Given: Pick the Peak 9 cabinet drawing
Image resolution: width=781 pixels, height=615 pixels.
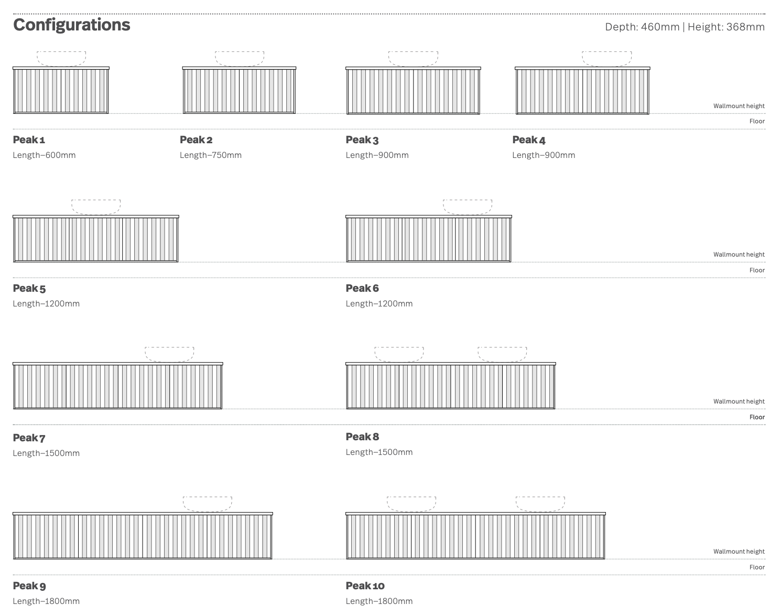Looking at the screenshot, I should click(143, 536).
